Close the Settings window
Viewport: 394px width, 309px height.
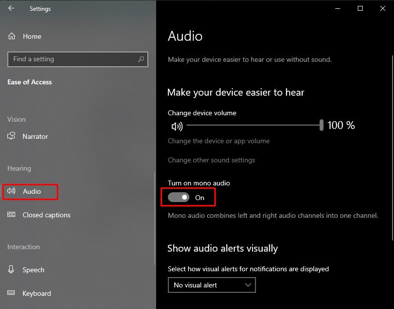point(382,8)
